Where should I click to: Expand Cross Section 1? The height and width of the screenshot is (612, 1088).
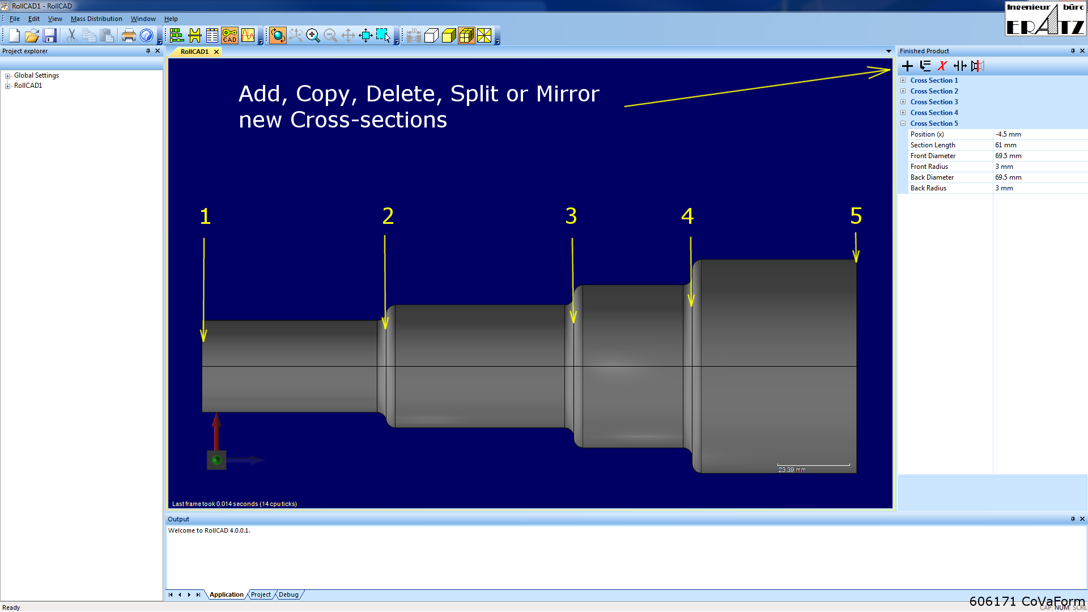(x=903, y=80)
